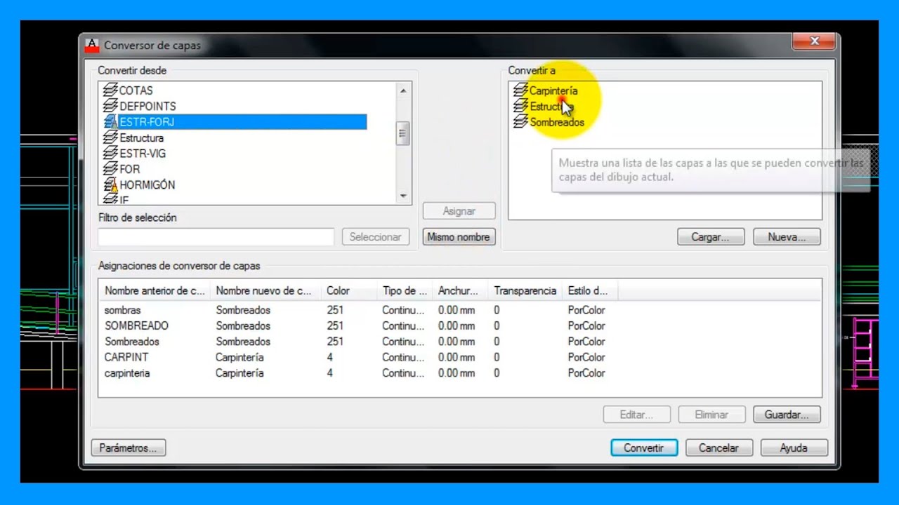Close the Conversor de capas dialog
Image resolution: width=899 pixels, height=505 pixels.
[813, 42]
